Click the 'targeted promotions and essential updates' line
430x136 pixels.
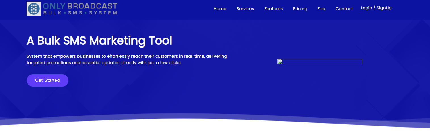(x=104, y=63)
